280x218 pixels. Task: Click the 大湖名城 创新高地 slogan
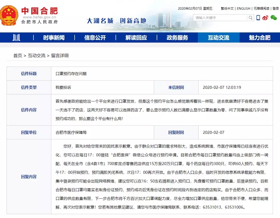click(116, 21)
